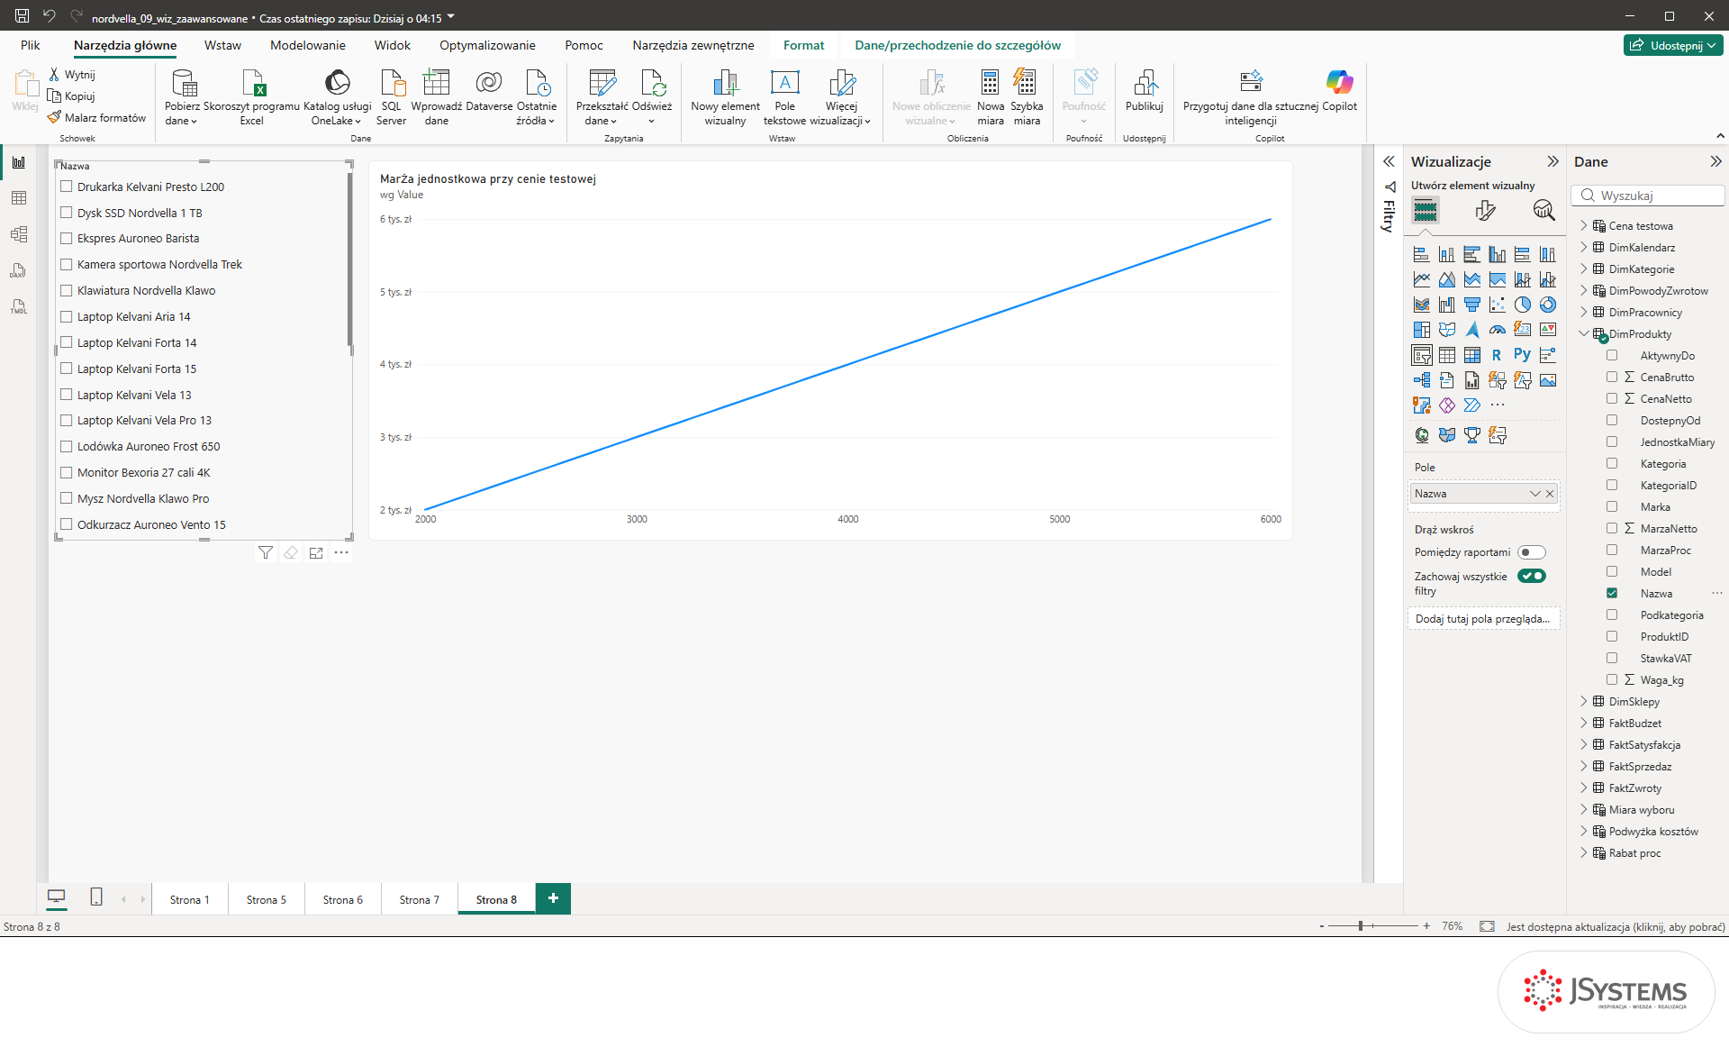Image resolution: width=1729 pixels, height=1047 pixels.
Task: Add a new page with plus button
Action: 553,898
